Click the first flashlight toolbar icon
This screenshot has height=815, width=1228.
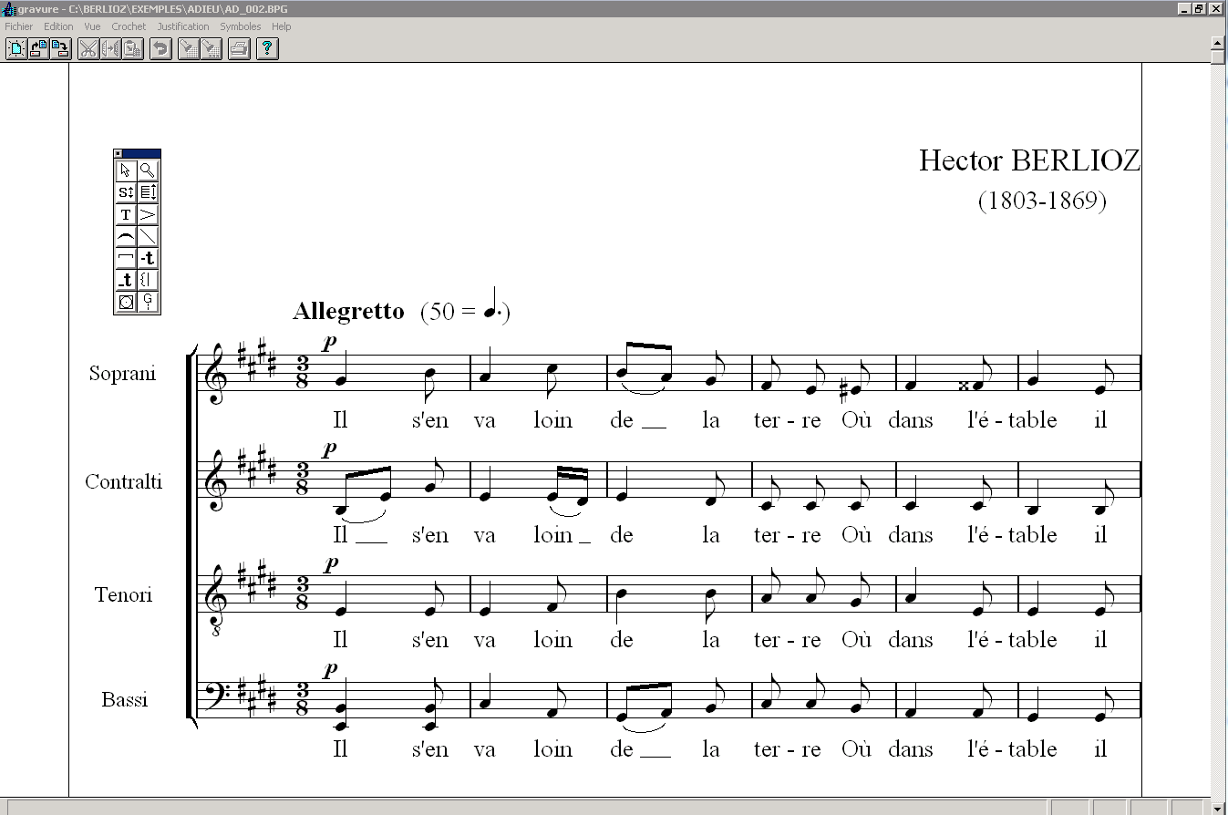tap(189, 48)
